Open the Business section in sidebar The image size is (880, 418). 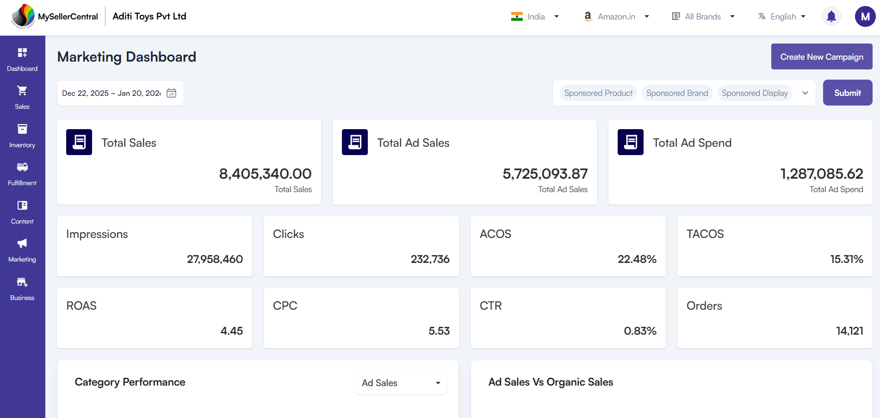[x=22, y=287]
